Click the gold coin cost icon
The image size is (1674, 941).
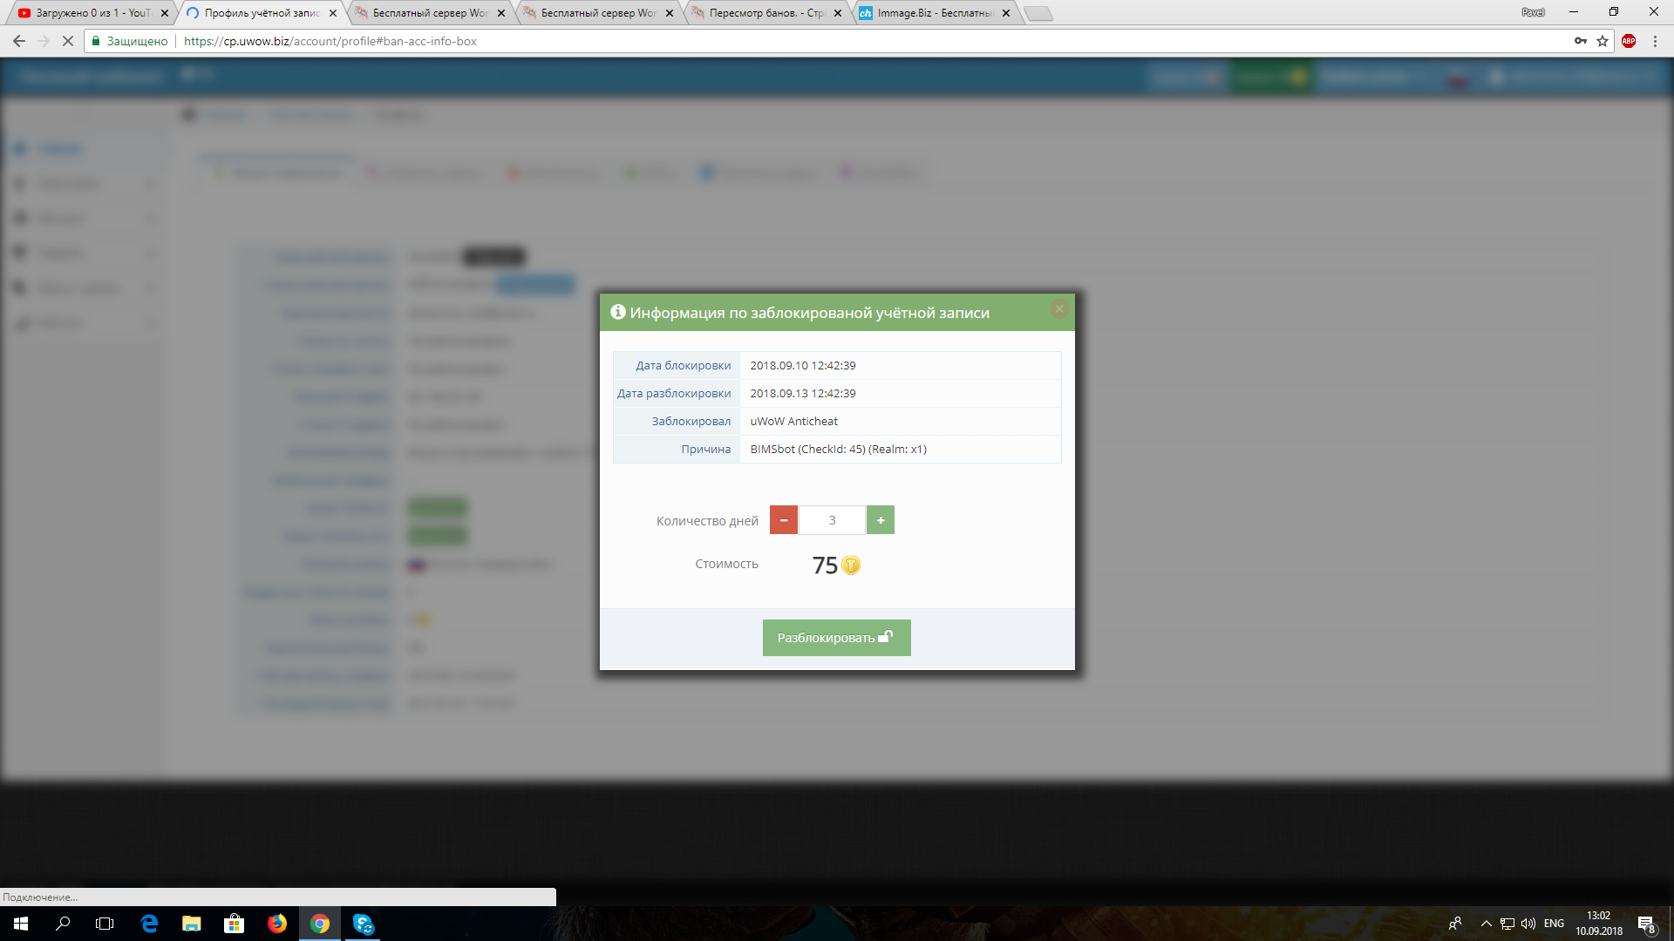click(x=851, y=565)
